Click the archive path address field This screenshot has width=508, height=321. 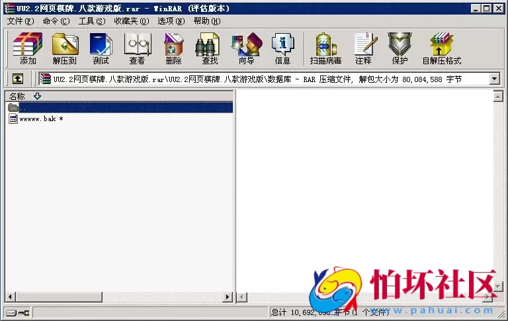point(264,79)
